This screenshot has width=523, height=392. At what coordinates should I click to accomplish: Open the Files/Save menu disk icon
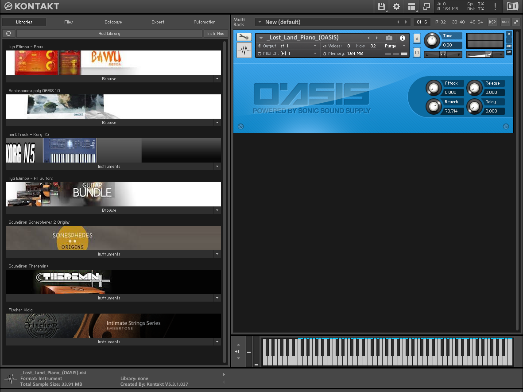tap(381, 6)
